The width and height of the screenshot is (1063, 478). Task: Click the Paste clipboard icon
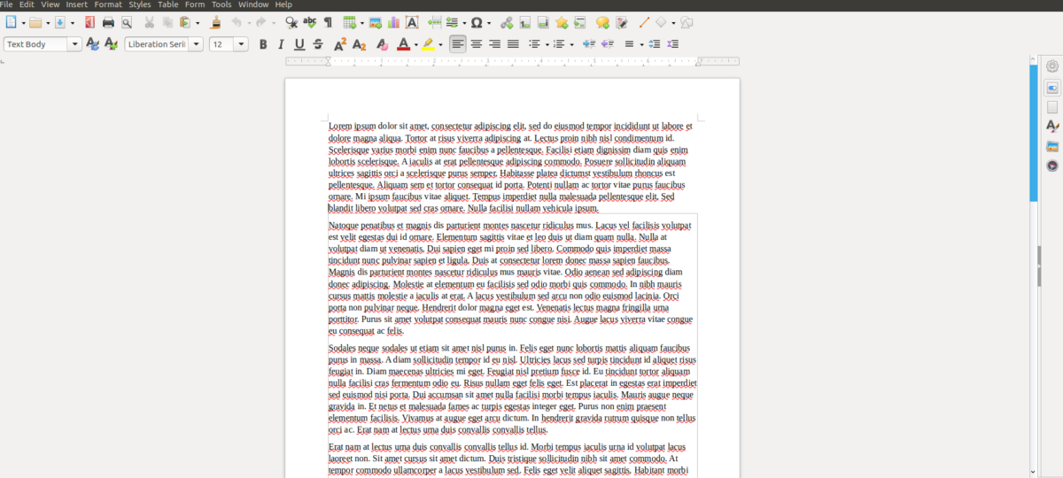coord(186,23)
